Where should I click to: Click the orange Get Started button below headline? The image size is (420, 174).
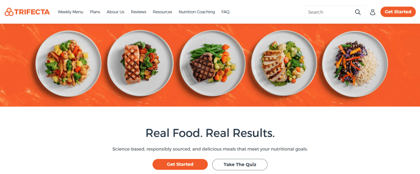(x=180, y=164)
